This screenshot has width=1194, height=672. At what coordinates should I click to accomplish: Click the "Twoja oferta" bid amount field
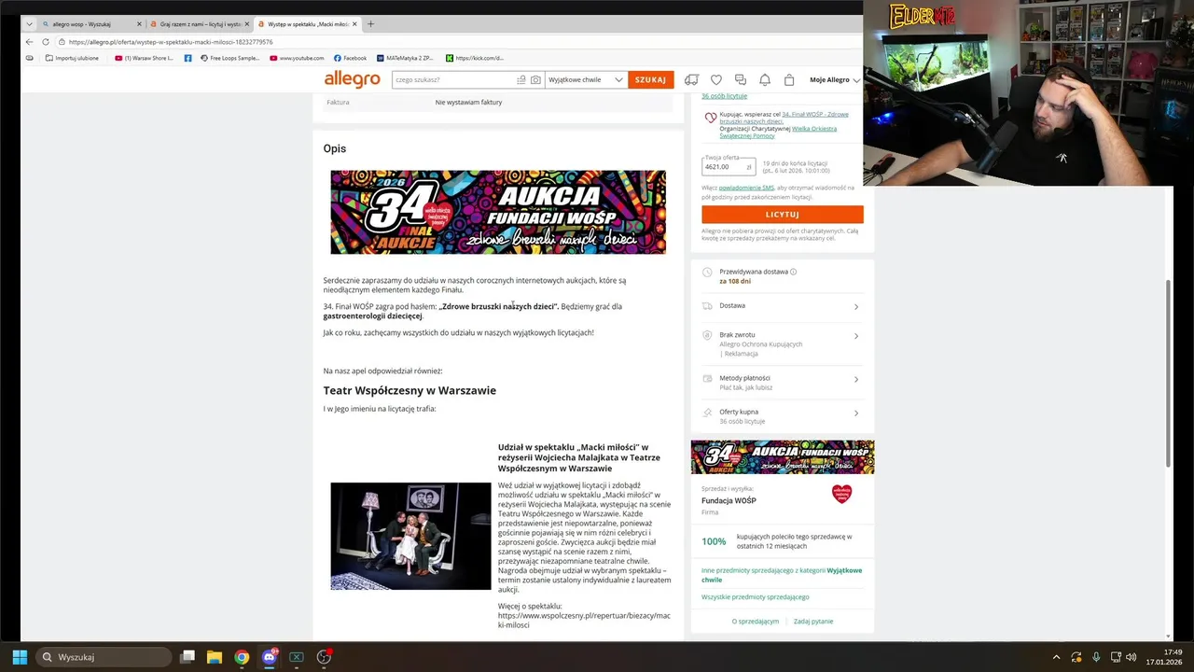pos(729,166)
